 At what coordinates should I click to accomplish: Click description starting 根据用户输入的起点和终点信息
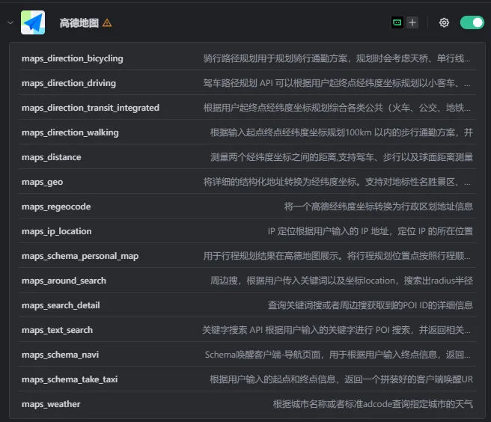pyautogui.click(x=341, y=380)
